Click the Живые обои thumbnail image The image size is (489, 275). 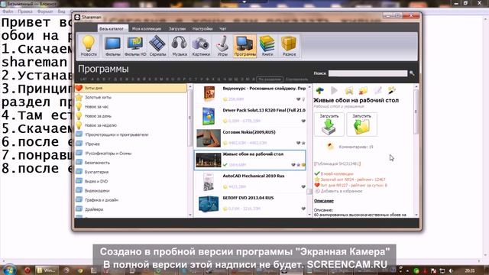click(209, 160)
